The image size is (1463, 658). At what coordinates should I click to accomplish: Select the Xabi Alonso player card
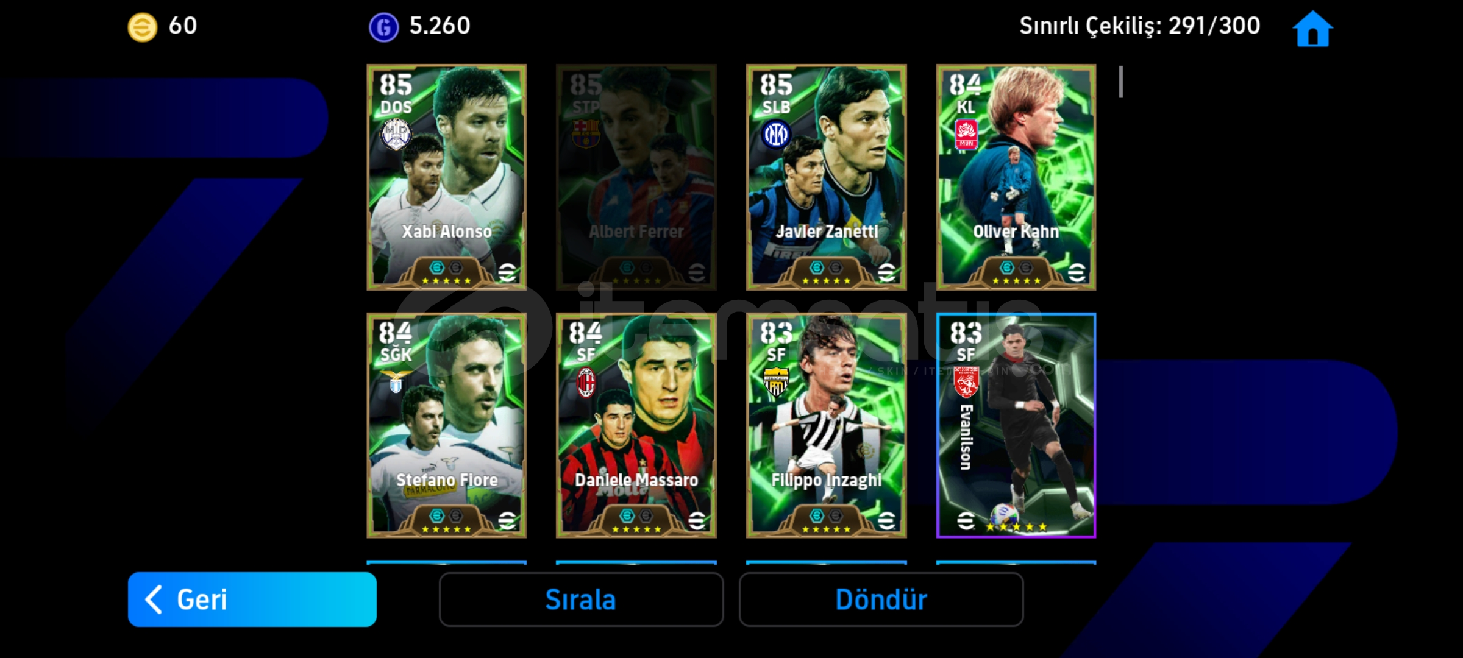446,177
